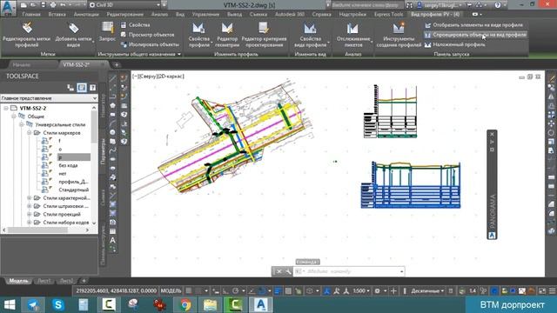Open the Главная ribbon tab

point(31,15)
